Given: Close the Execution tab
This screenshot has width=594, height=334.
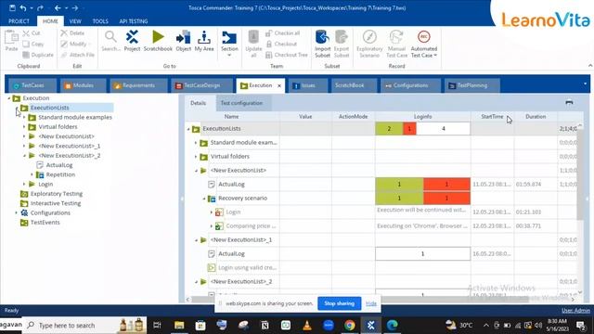Looking at the screenshot, I should [x=279, y=86].
